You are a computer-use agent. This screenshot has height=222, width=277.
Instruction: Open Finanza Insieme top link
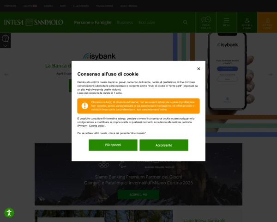[104, 6]
